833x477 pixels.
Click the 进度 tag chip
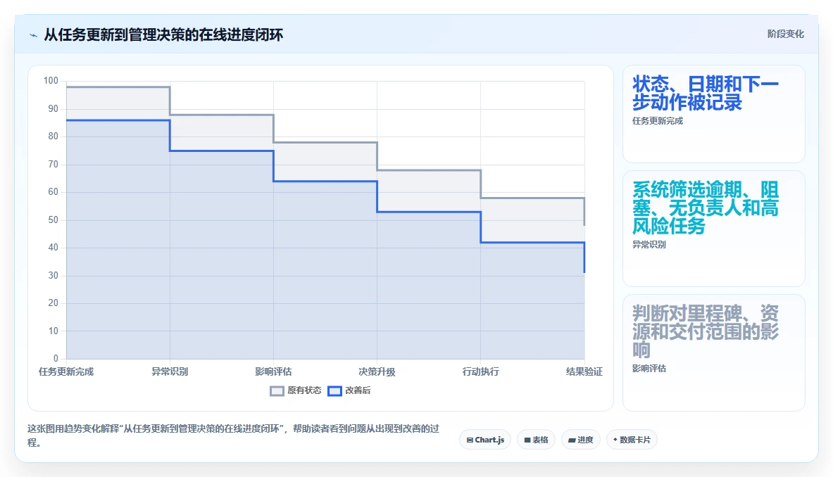click(x=581, y=440)
